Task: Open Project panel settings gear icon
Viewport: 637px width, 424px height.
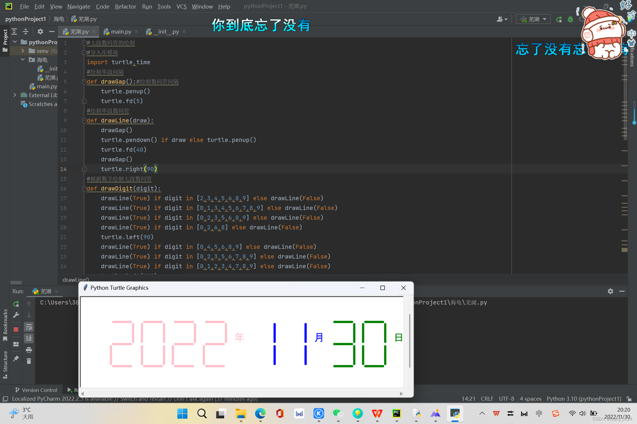Action: tap(40, 32)
